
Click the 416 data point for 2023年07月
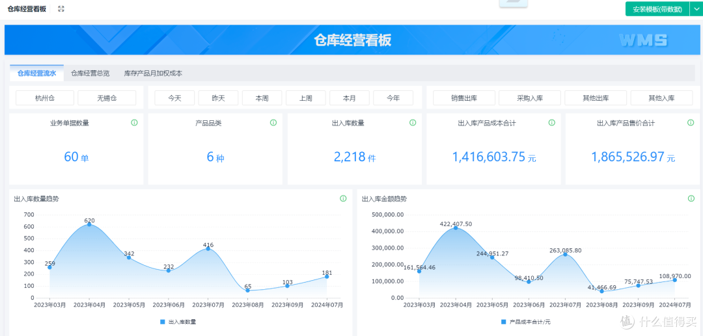208,248
